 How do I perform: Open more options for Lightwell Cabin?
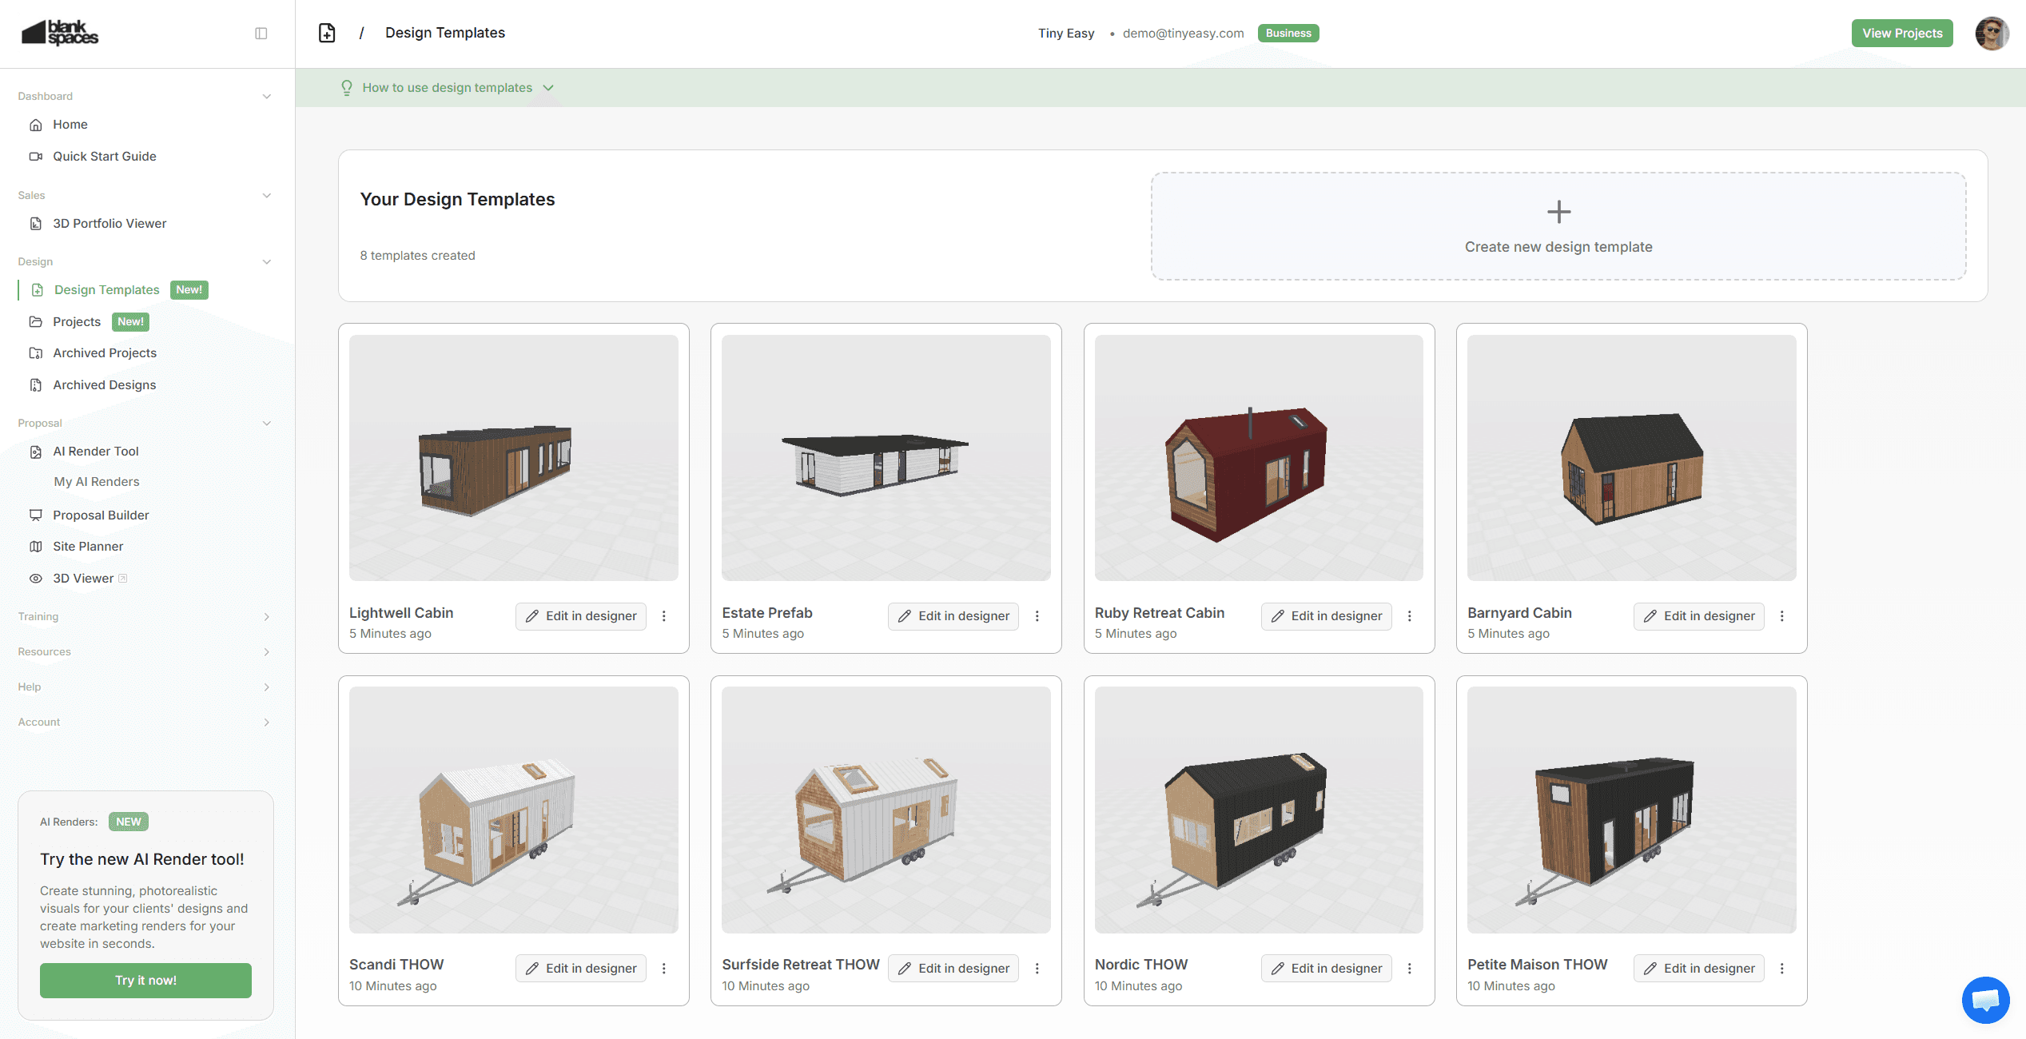[x=664, y=616]
